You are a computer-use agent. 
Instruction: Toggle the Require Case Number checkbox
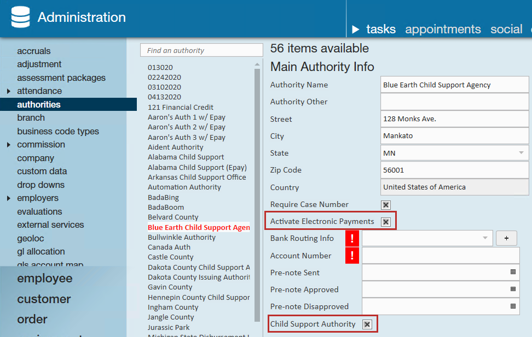point(386,205)
